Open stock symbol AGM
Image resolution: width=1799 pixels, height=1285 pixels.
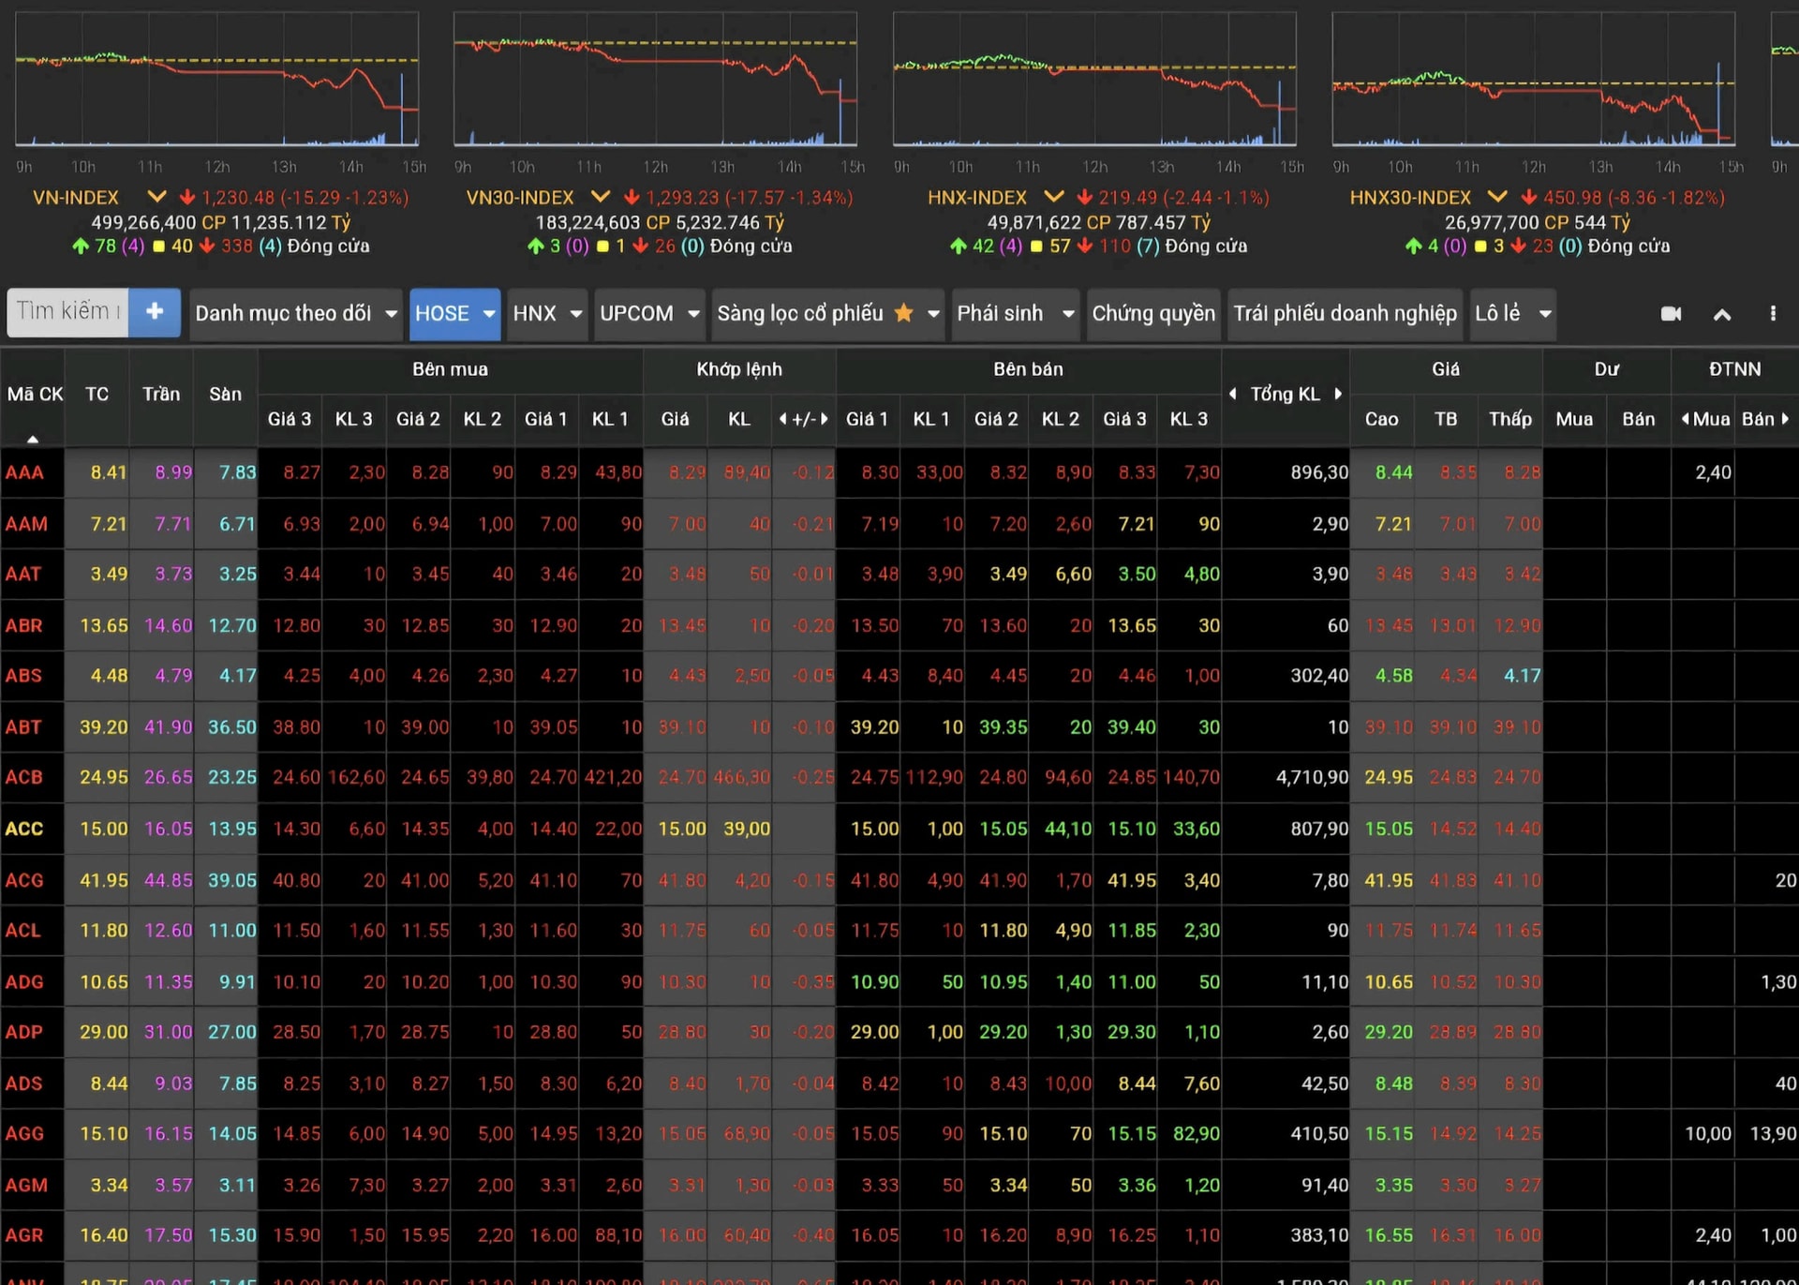pos(26,1185)
